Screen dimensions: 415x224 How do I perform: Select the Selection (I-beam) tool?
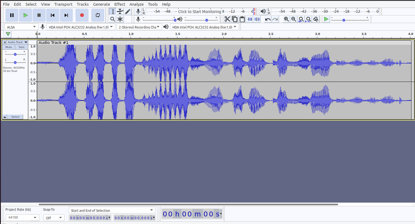point(113,11)
